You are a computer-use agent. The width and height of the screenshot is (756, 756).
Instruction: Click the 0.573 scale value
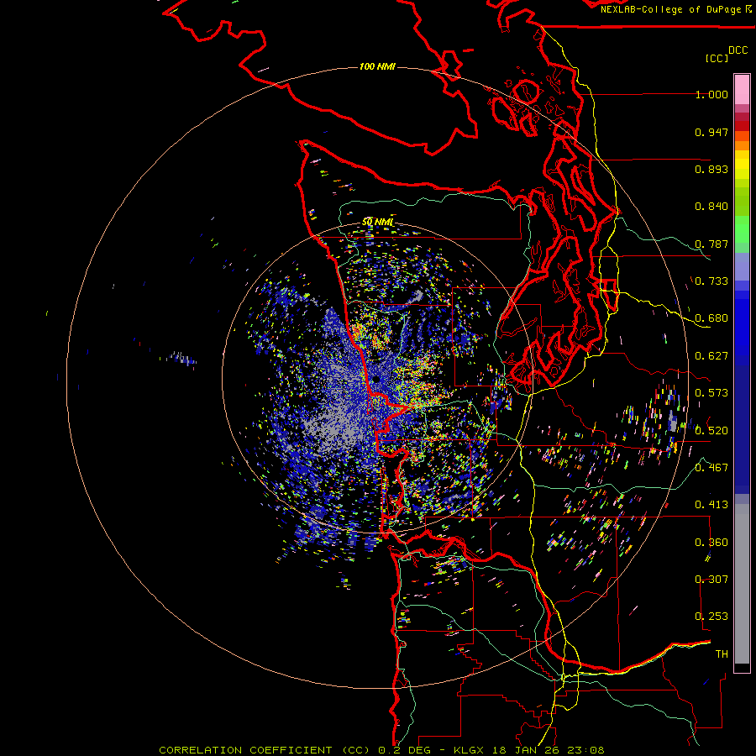(x=711, y=393)
